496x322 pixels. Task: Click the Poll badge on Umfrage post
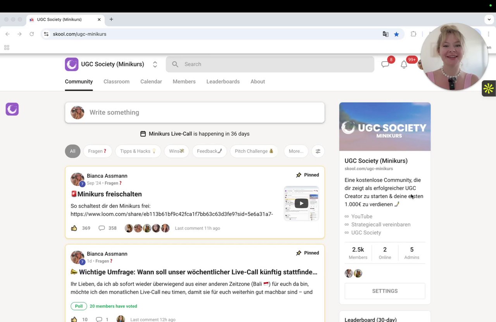pos(79,306)
